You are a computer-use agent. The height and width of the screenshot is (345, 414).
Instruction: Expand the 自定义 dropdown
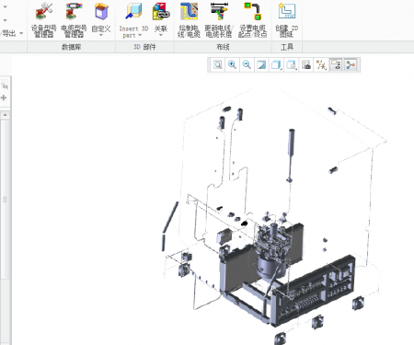coord(101,35)
